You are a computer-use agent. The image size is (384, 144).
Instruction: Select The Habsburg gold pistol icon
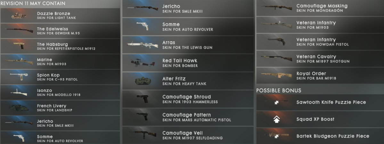[19, 46]
